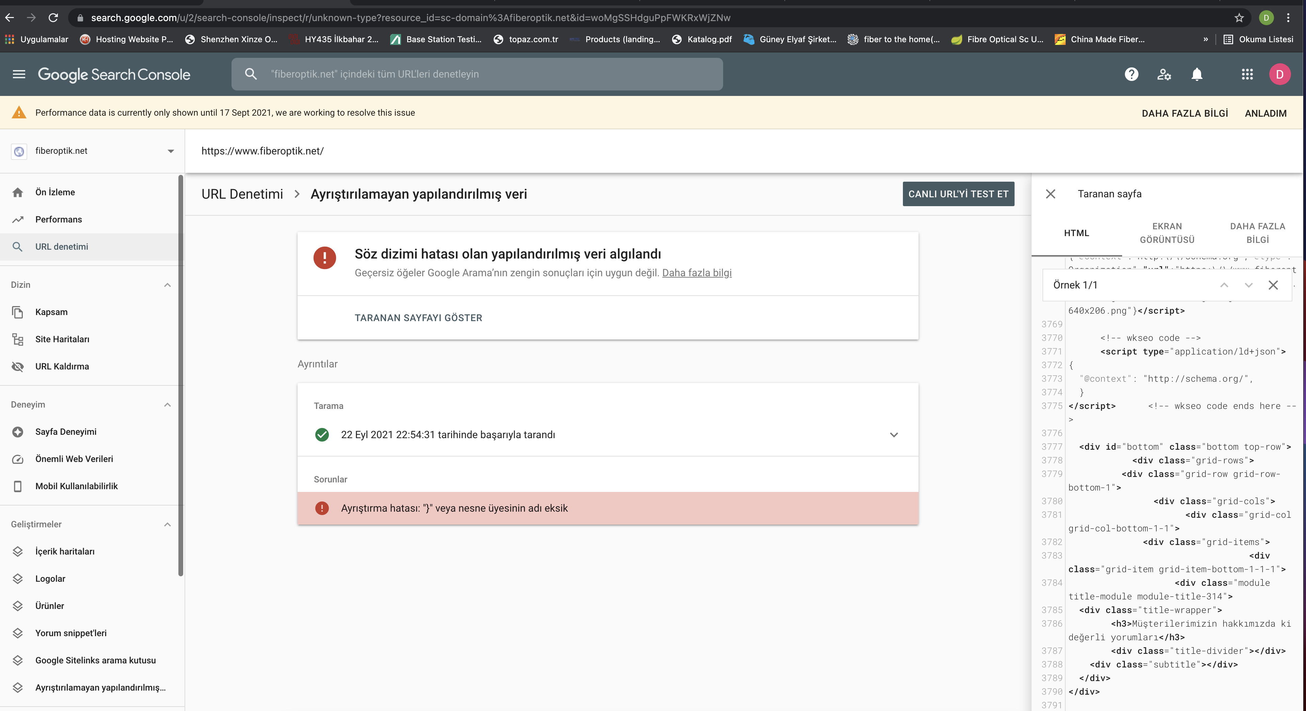Open Uygulamalar apps bookmark
This screenshot has width=1306, height=711.
click(36, 39)
